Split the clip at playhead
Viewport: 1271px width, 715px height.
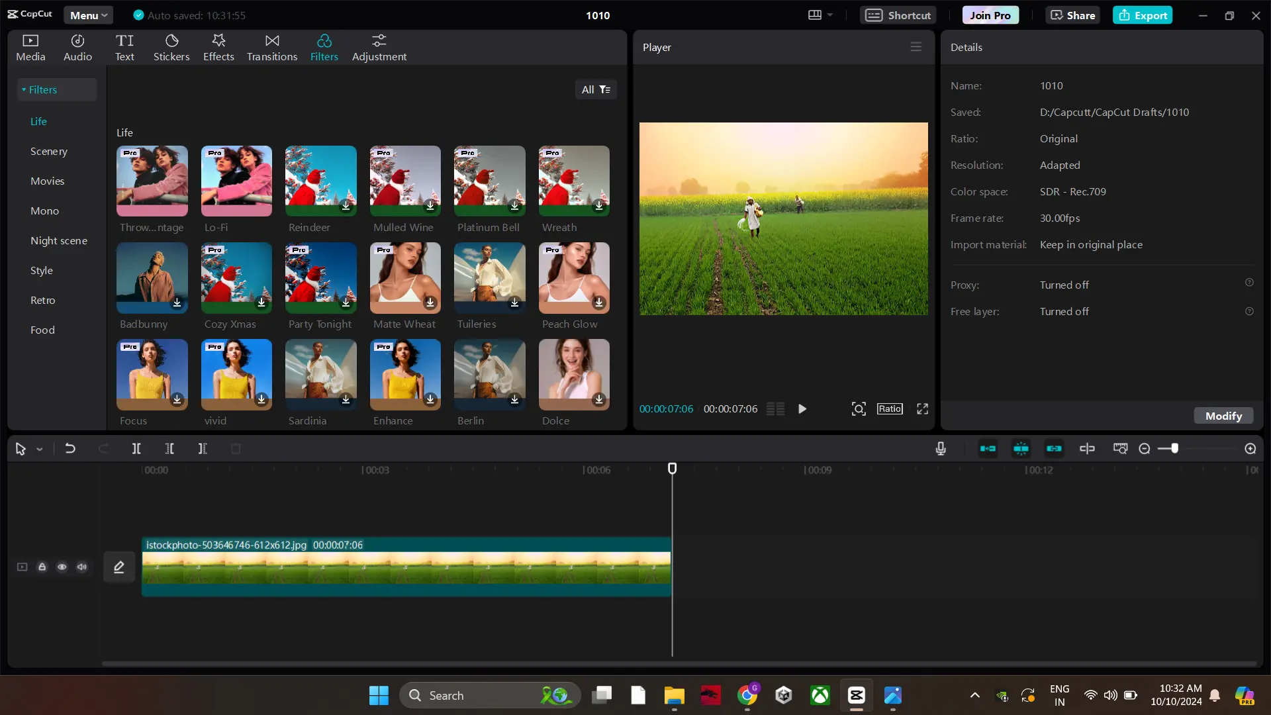136,449
